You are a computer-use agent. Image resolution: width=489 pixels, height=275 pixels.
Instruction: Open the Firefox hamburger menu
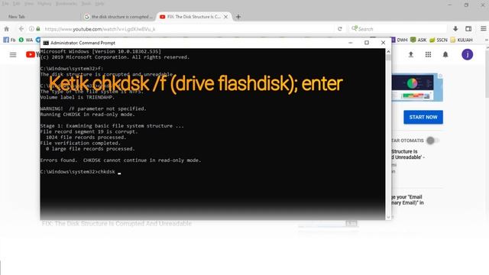point(484,29)
